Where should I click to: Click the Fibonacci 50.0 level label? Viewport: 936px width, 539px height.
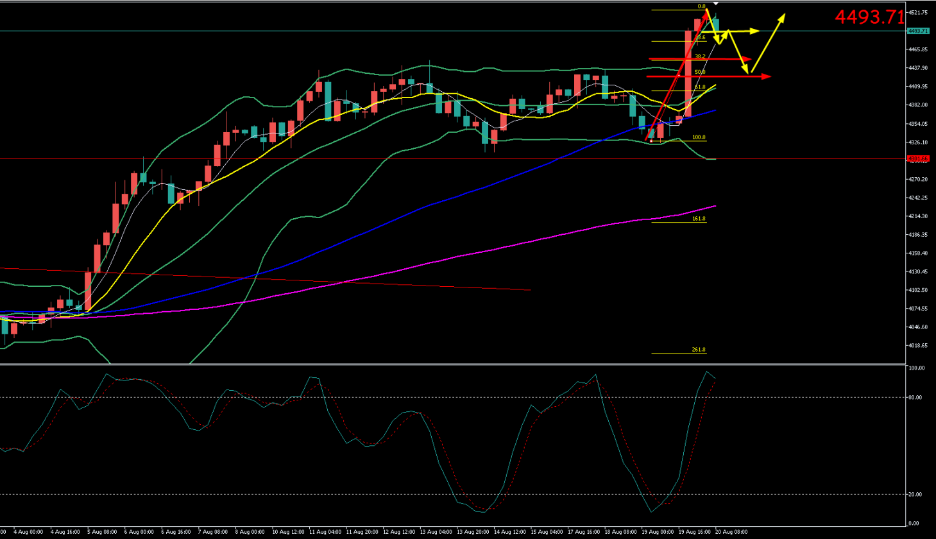pos(700,72)
